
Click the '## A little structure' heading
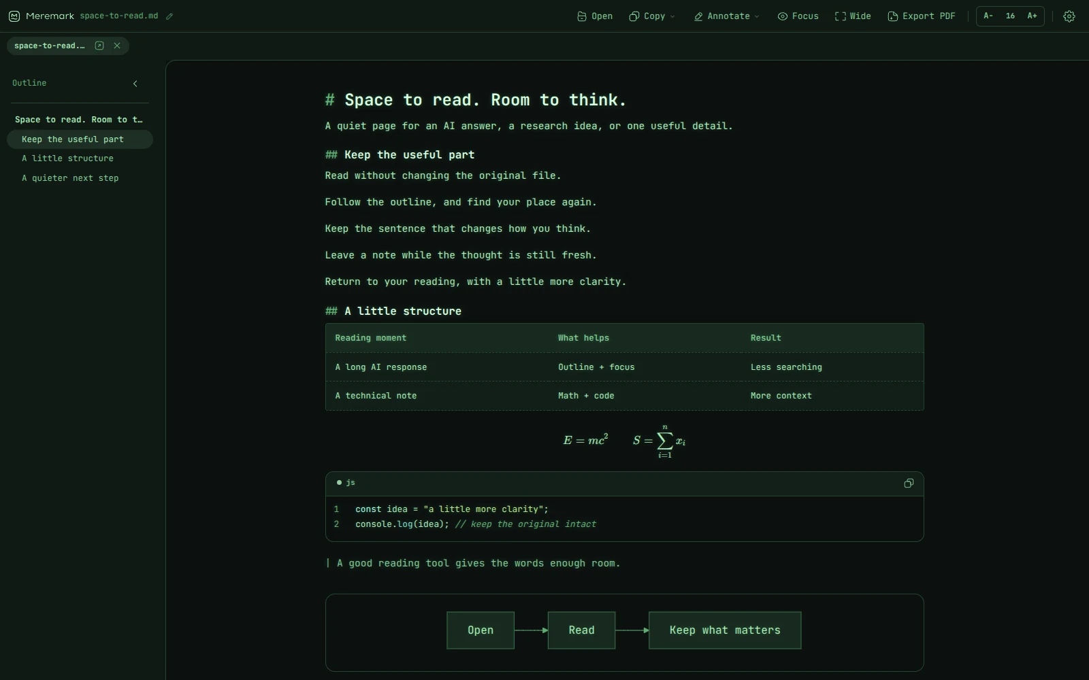tap(393, 311)
